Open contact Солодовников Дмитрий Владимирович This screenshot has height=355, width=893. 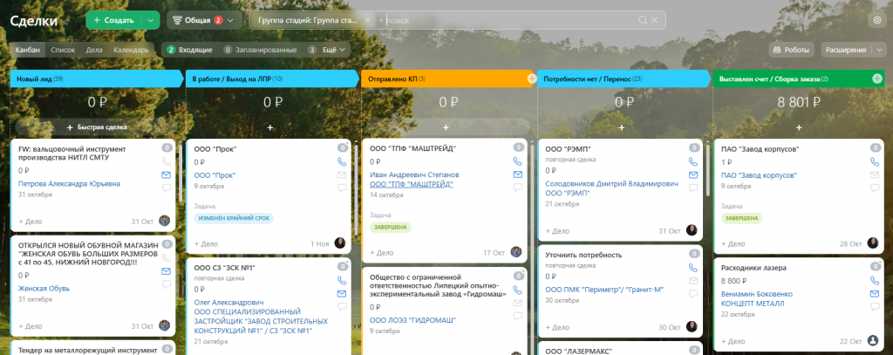pos(611,184)
